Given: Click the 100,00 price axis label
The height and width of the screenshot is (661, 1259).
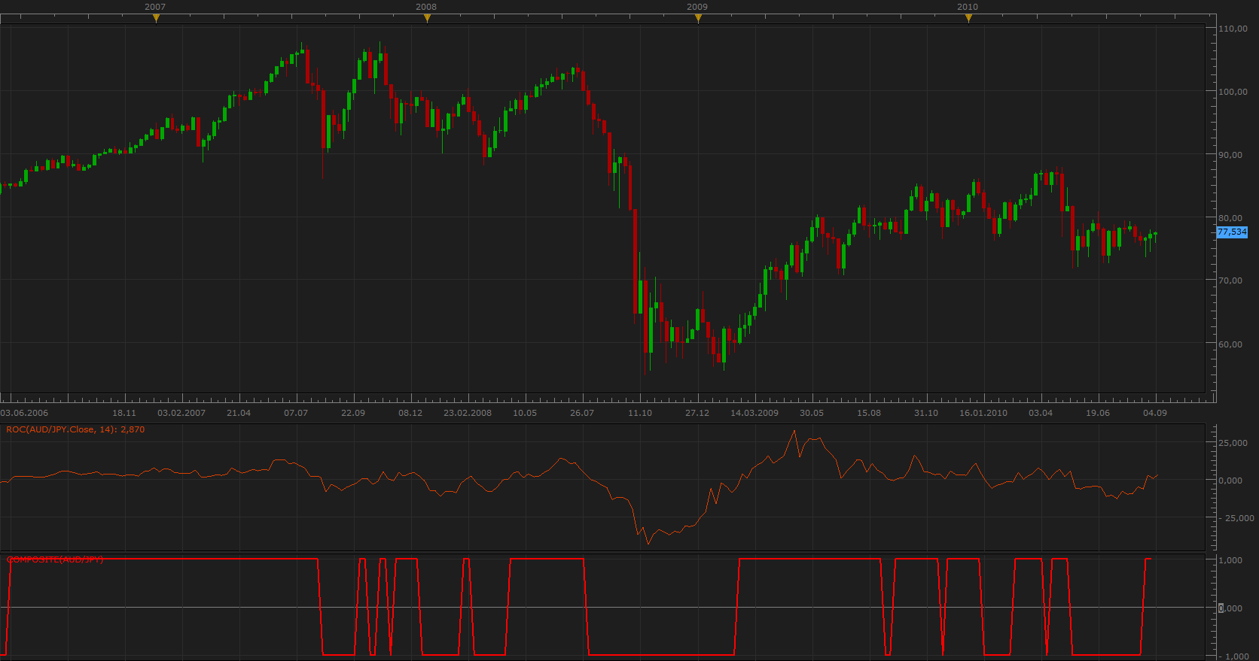Looking at the screenshot, I should [x=1233, y=92].
